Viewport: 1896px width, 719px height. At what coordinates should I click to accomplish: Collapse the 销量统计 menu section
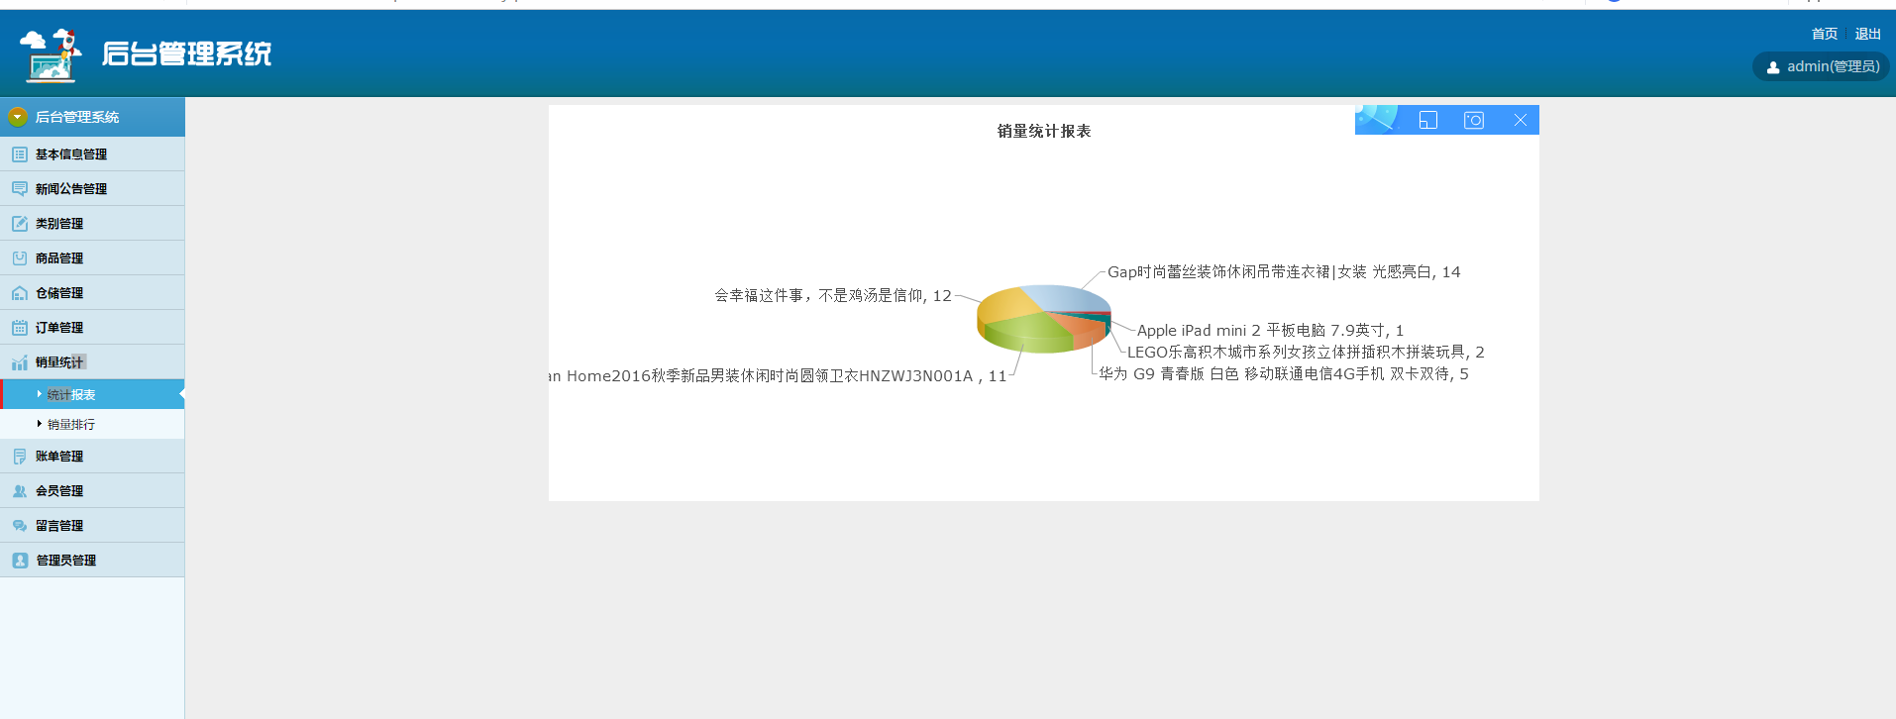click(x=92, y=362)
